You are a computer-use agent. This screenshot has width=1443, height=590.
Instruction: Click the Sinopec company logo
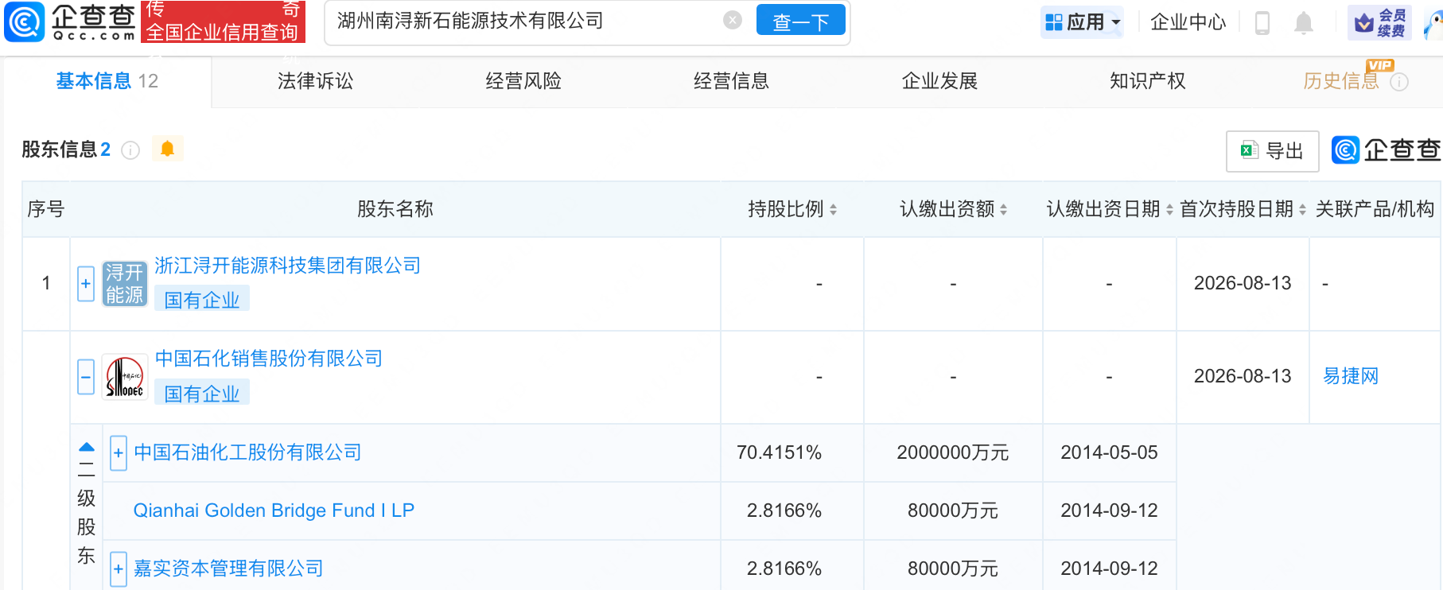pyautogui.click(x=125, y=377)
